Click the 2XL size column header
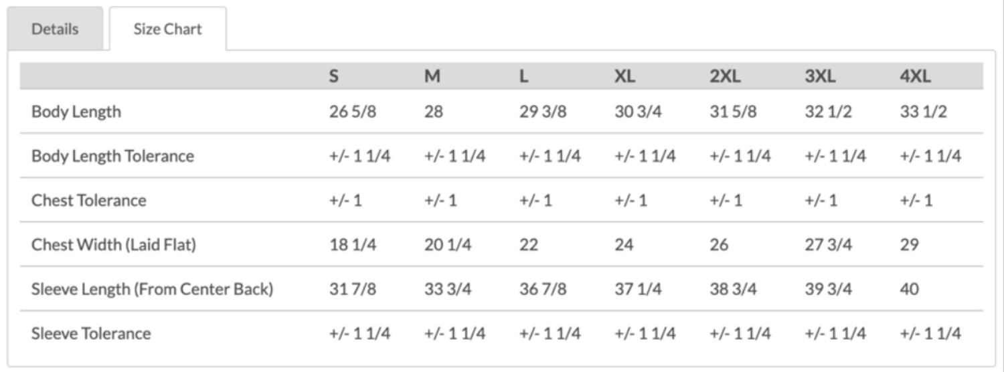The height and width of the screenshot is (372, 1004). [725, 76]
